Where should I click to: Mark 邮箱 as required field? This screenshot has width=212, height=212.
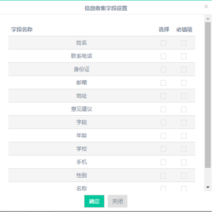(184, 83)
